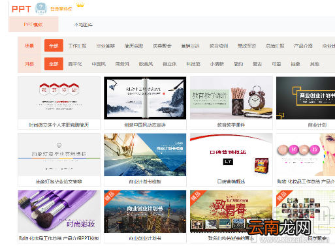Open the city night 商业创业计划书 thumbnail
Image resolution: width=335 pixels, height=246 pixels.
(x=145, y=211)
